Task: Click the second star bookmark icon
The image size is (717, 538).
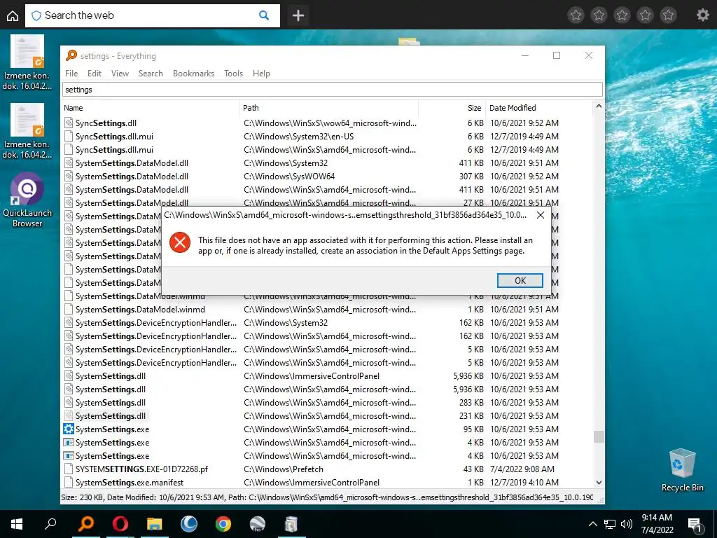Action: (x=599, y=15)
